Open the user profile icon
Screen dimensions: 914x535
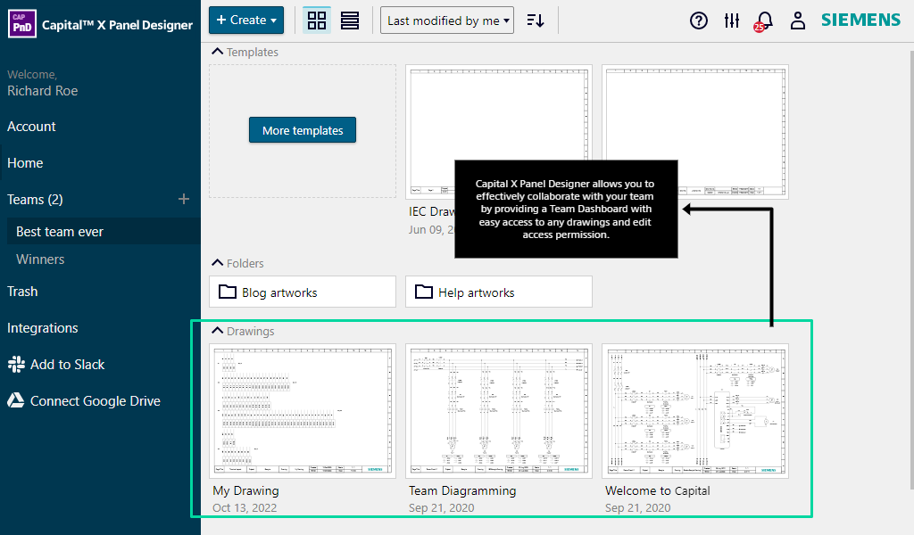(x=797, y=21)
